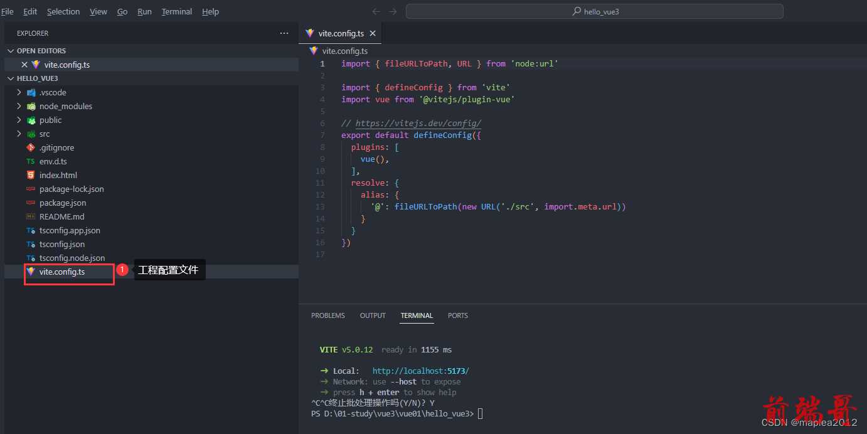Click the vite.config.ts breadcrumb
Screen dimensions: 867x434
tap(344, 51)
